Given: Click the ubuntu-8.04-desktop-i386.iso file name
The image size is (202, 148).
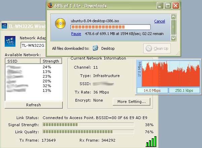Looking at the screenshot, I should pos(95,21).
